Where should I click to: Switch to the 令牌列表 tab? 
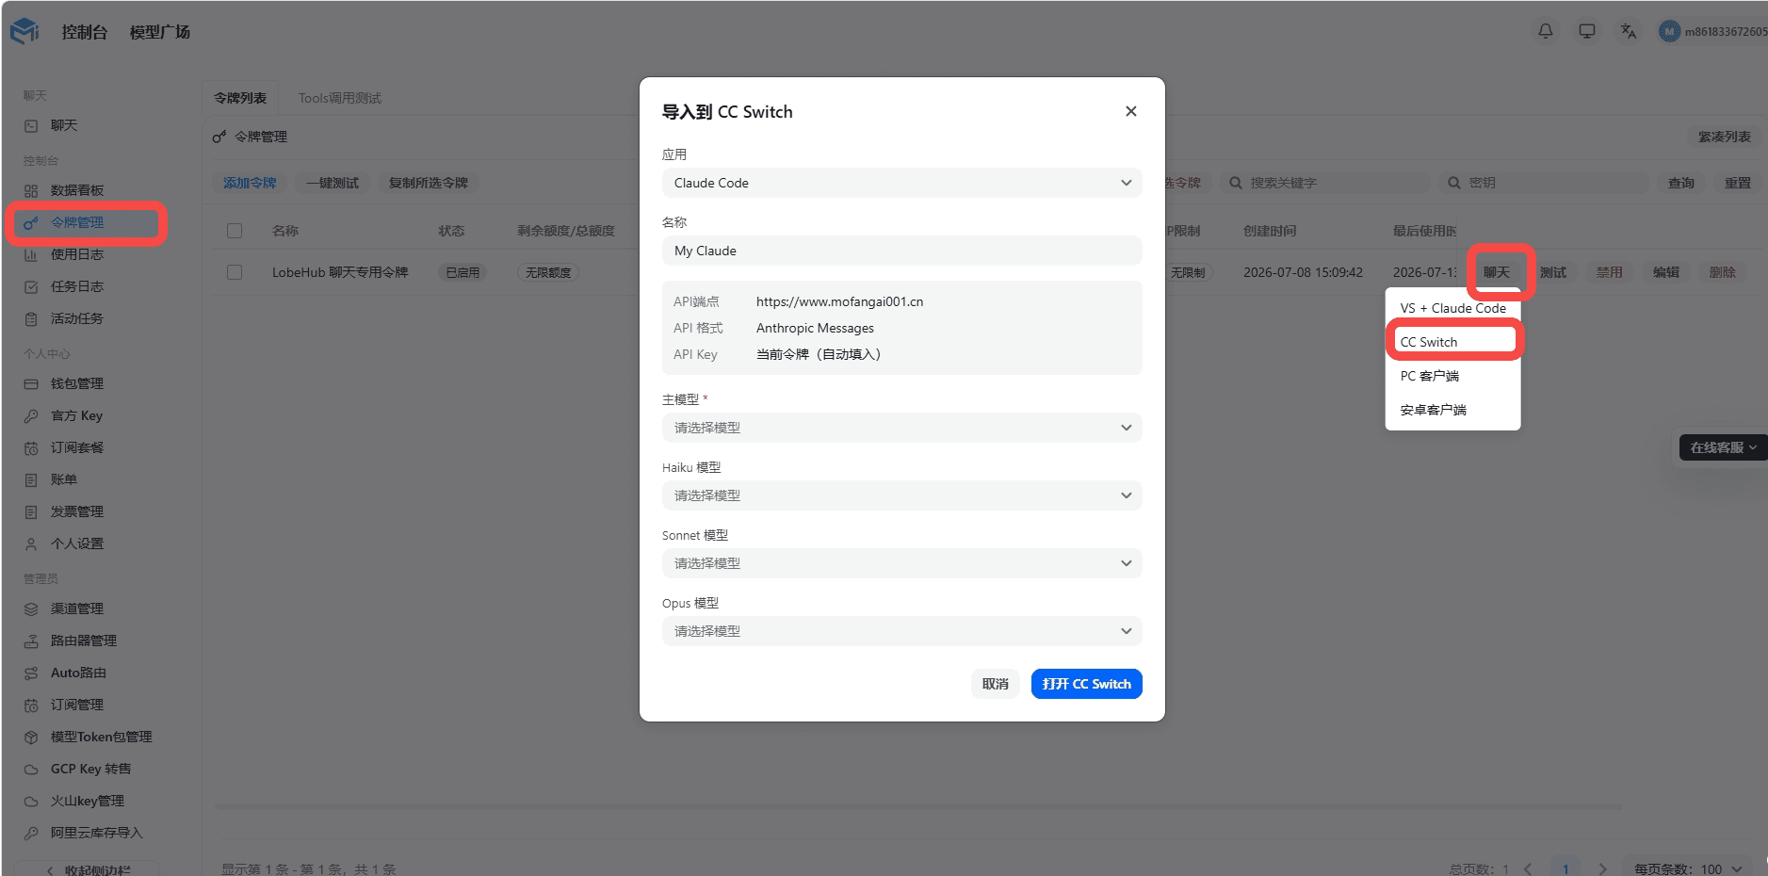pyautogui.click(x=240, y=98)
